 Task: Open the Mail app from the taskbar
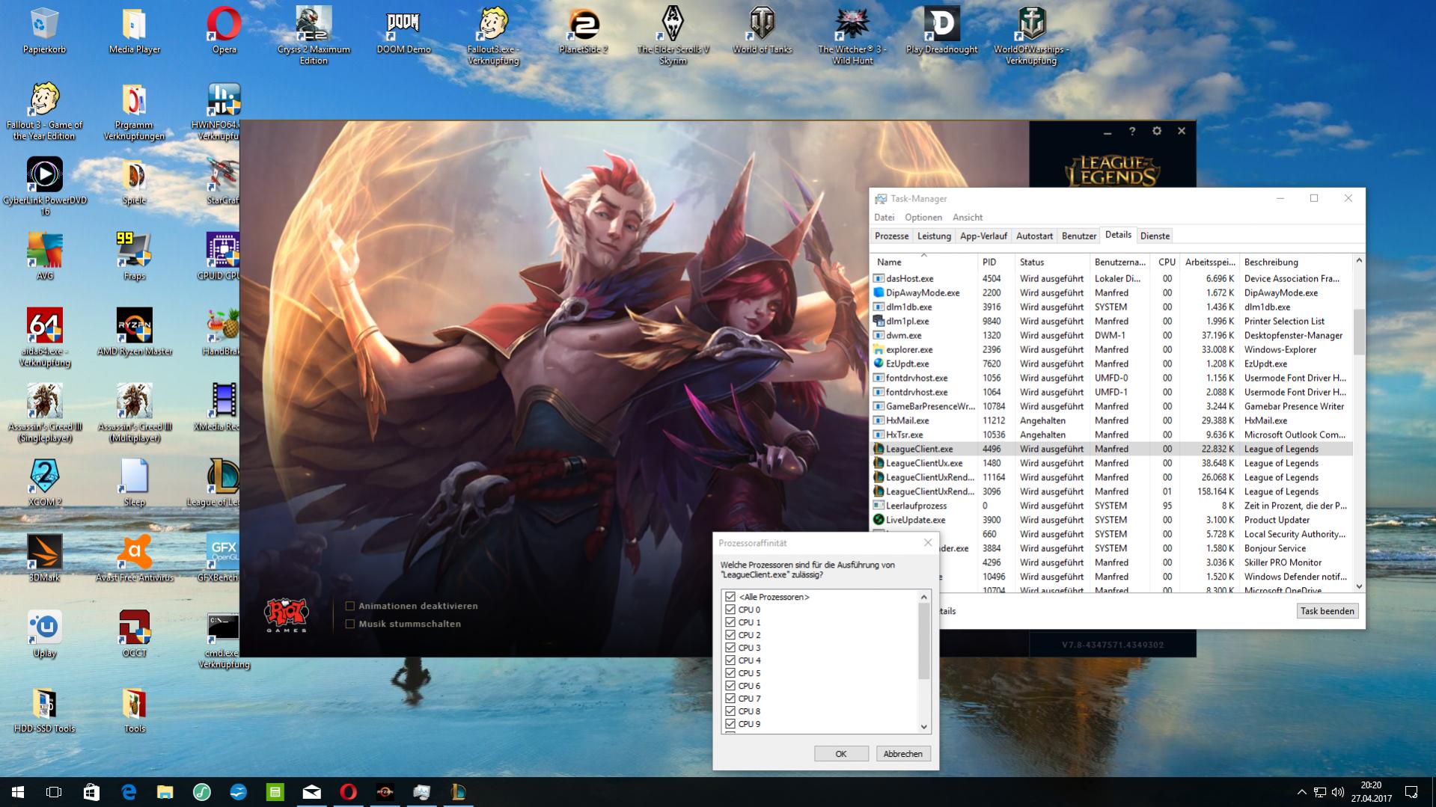click(312, 792)
